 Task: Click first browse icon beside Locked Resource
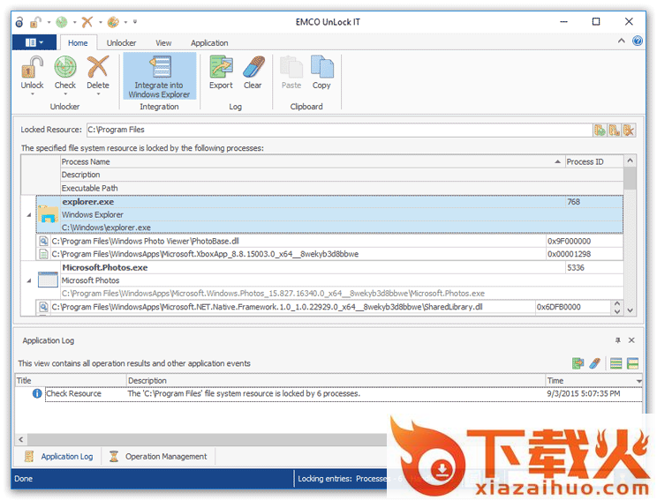click(600, 131)
